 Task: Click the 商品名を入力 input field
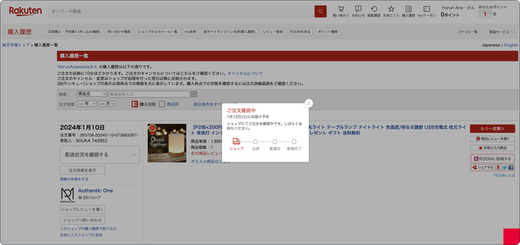(149, 94)
